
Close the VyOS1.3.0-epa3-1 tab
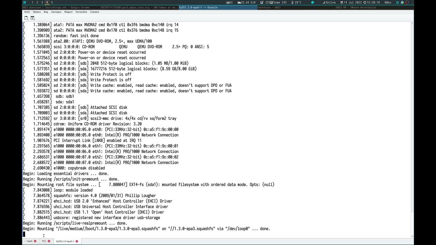pos(77,241)
